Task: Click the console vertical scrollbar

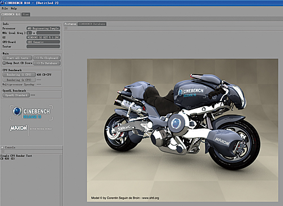Action: [x=61, y=180]
